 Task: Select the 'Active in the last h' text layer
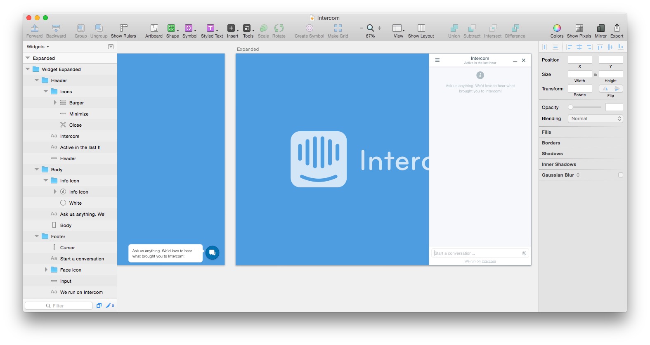[x=70, y=147]
